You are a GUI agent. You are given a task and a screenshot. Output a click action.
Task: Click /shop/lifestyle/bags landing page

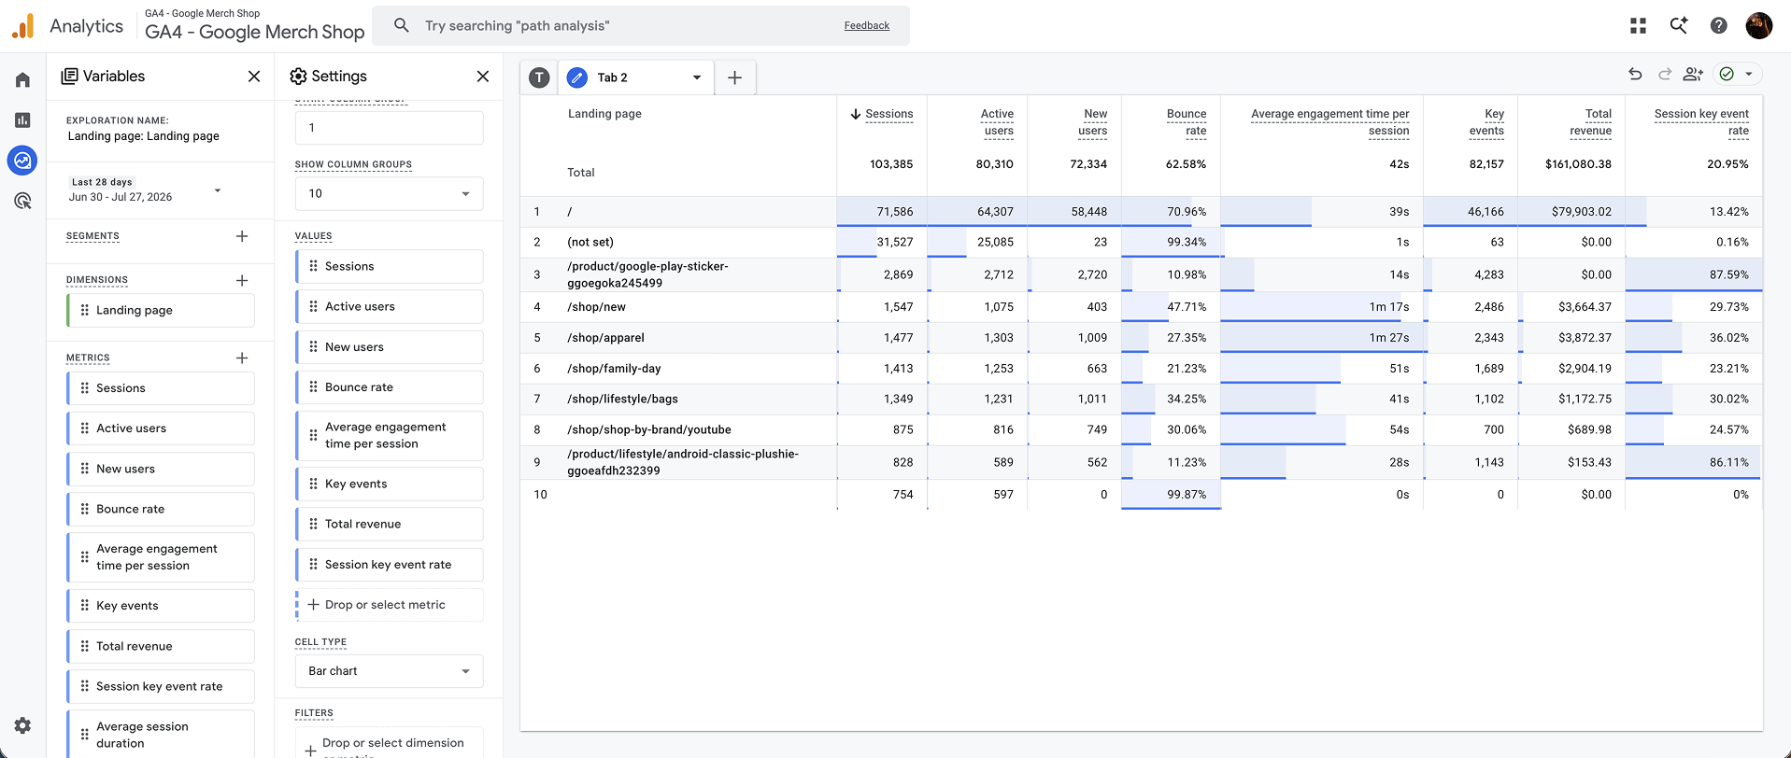pos(622,399)
